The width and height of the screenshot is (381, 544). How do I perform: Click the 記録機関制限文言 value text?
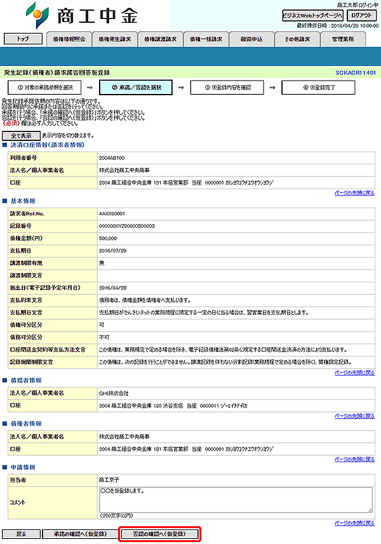click(226, 362)
